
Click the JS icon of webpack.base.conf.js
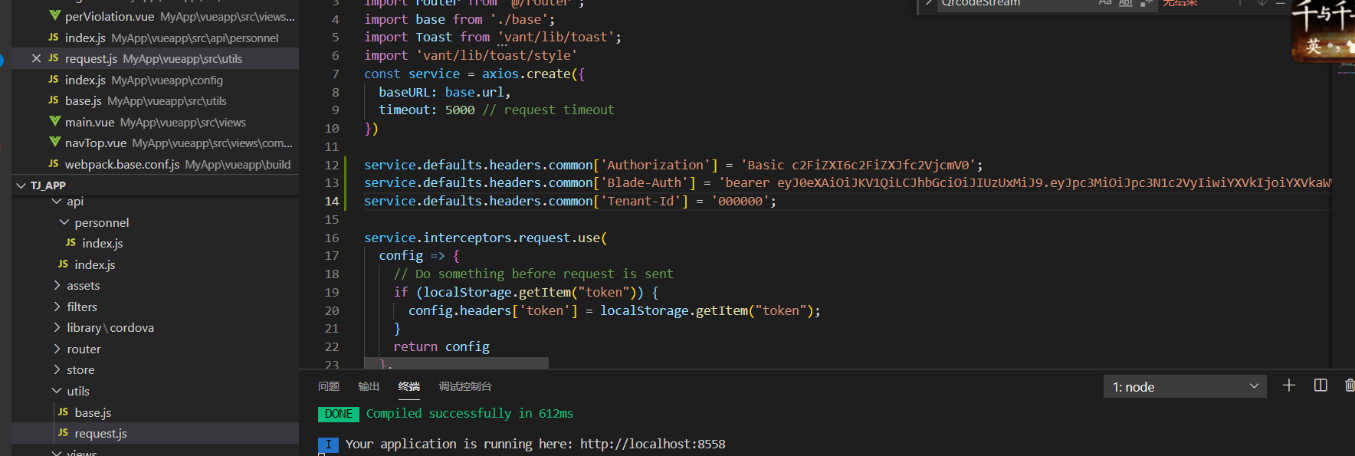[x=54, y=164]
